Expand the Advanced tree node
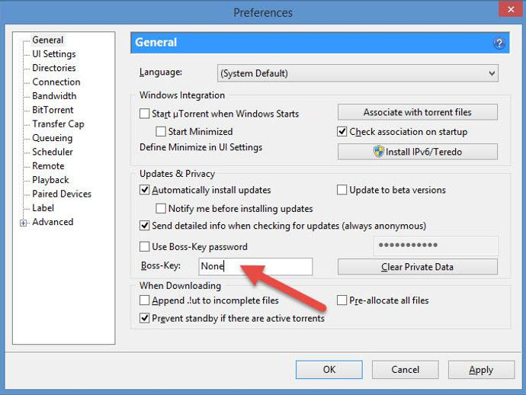 click(23, 223)
